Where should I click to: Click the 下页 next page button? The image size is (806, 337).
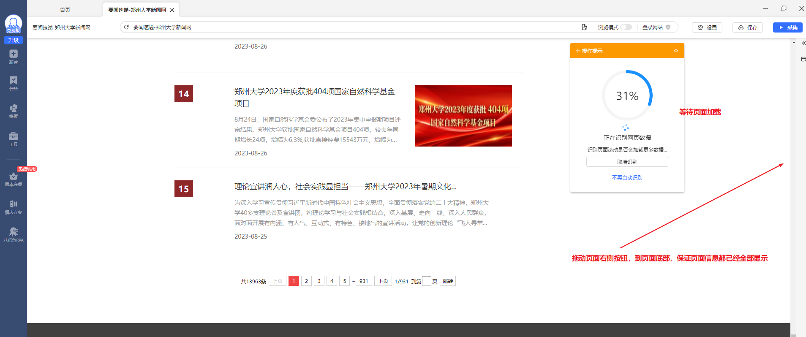pyautogui.click(x=383, y=281)
